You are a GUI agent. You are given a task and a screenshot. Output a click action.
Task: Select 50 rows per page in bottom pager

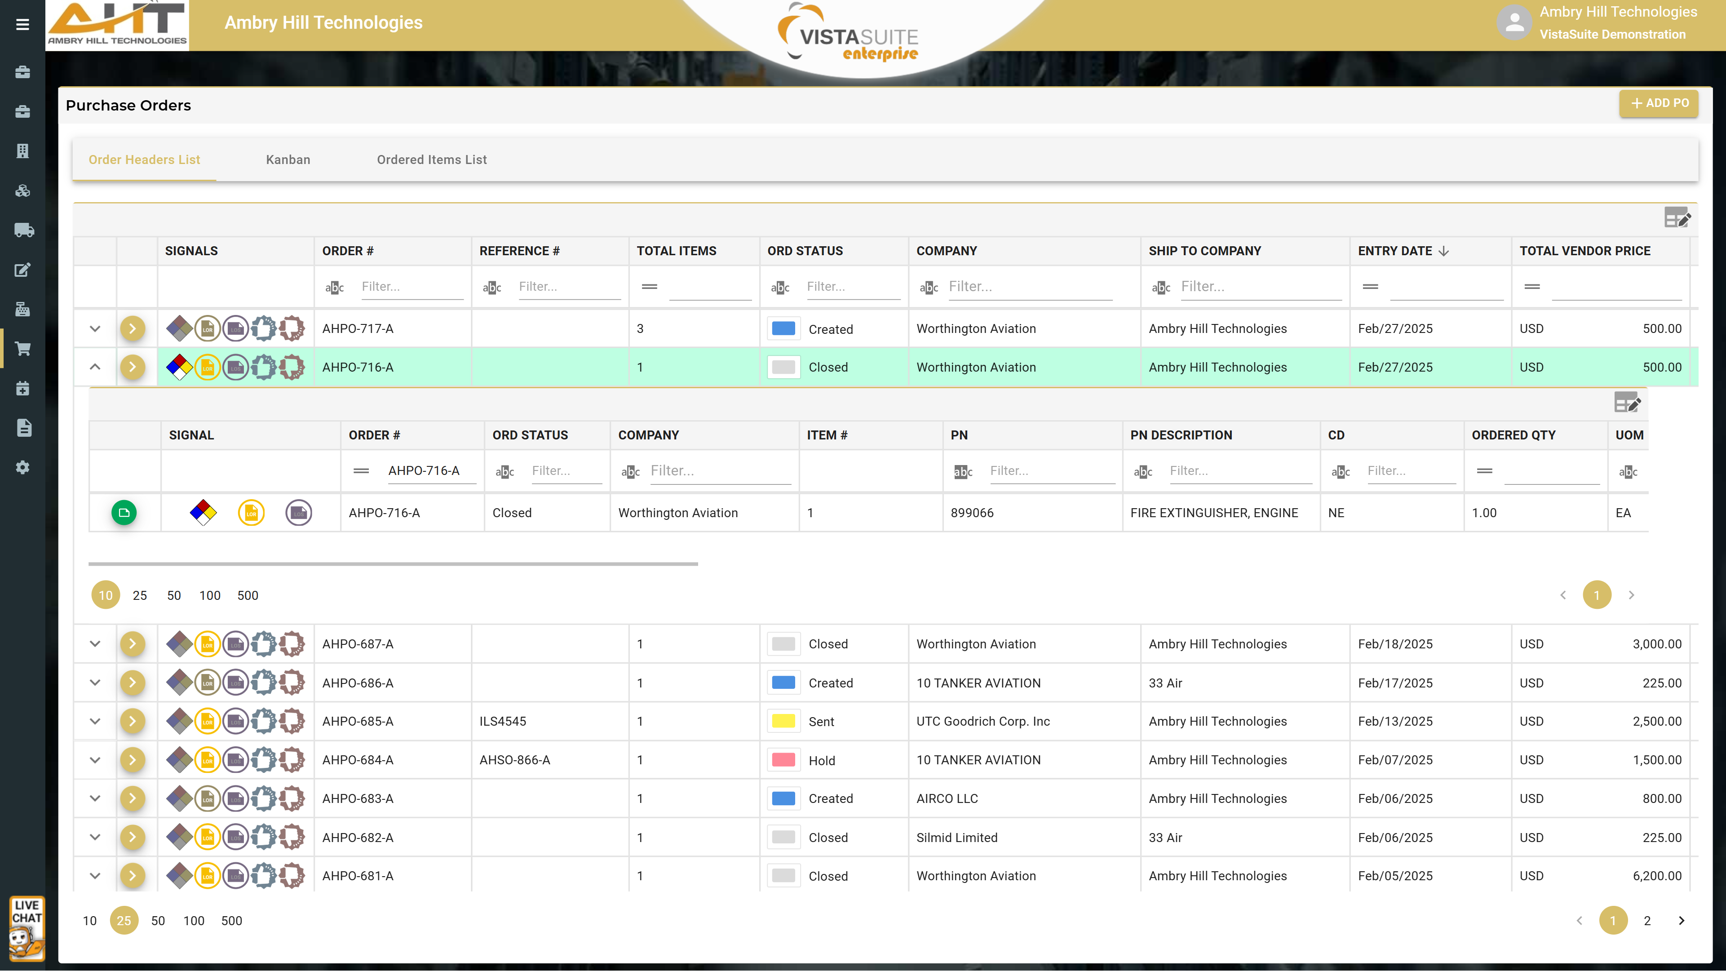click(158, 921)
